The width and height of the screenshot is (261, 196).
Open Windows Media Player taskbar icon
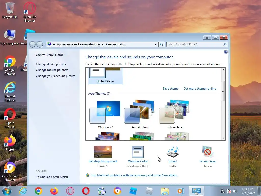[x=180, y=191]
